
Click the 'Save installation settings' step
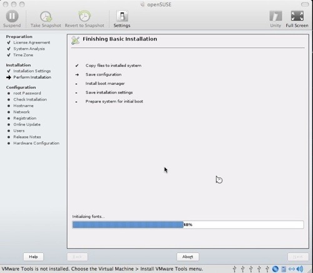[109, 92]
